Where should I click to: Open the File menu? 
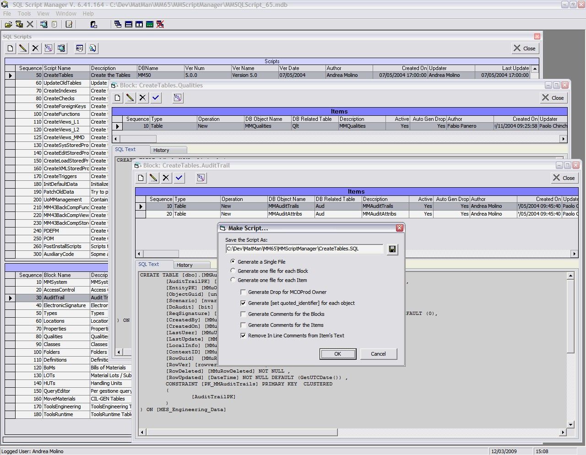[x=7, y=13]
